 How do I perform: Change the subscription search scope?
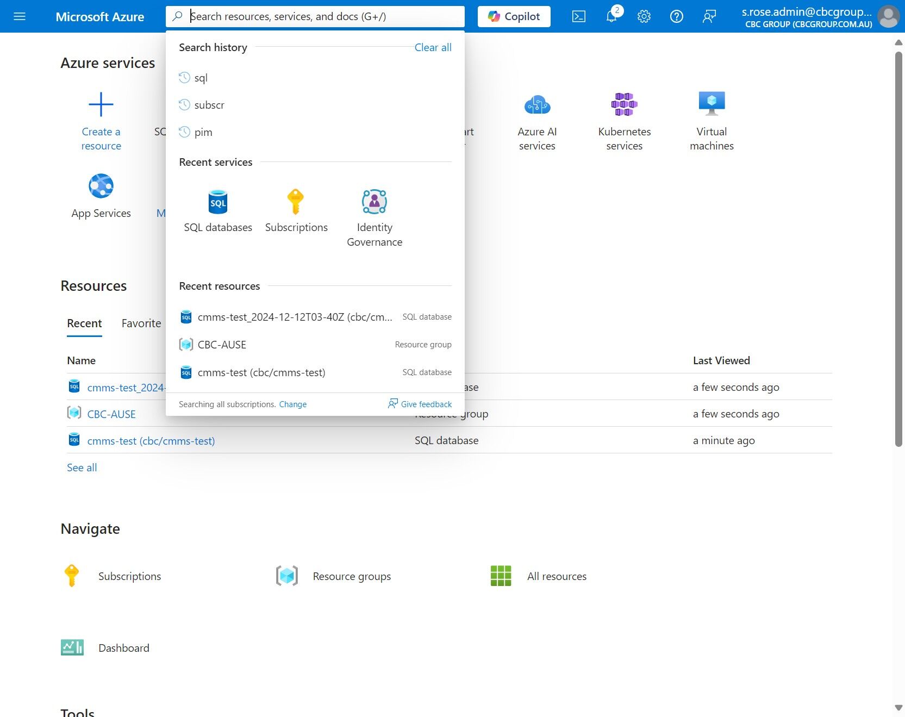pos(293,404)
